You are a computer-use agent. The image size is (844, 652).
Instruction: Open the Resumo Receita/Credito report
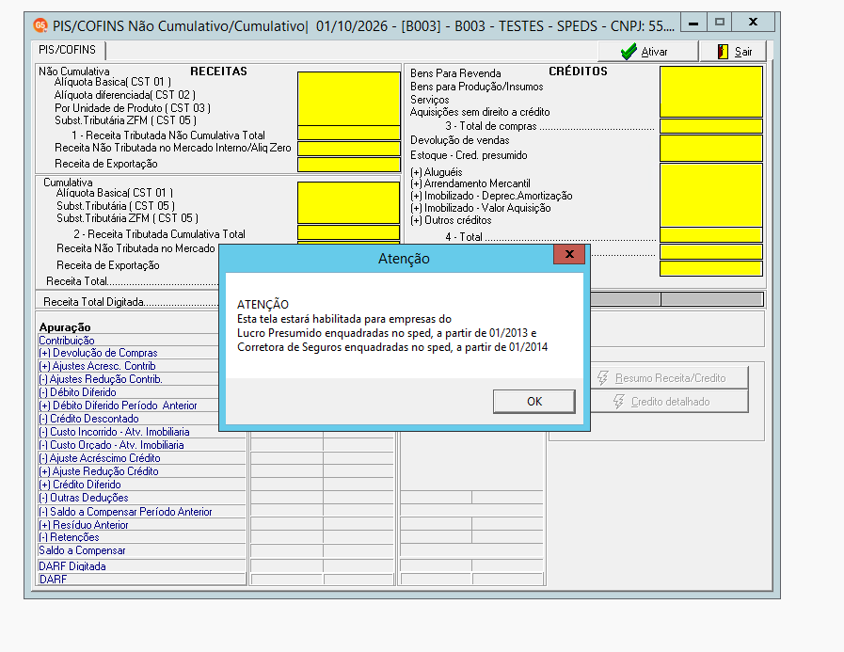[x=670, y=378]
